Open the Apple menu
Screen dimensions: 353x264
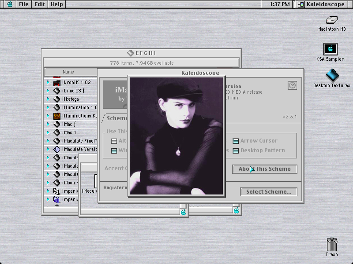[10, 4]
